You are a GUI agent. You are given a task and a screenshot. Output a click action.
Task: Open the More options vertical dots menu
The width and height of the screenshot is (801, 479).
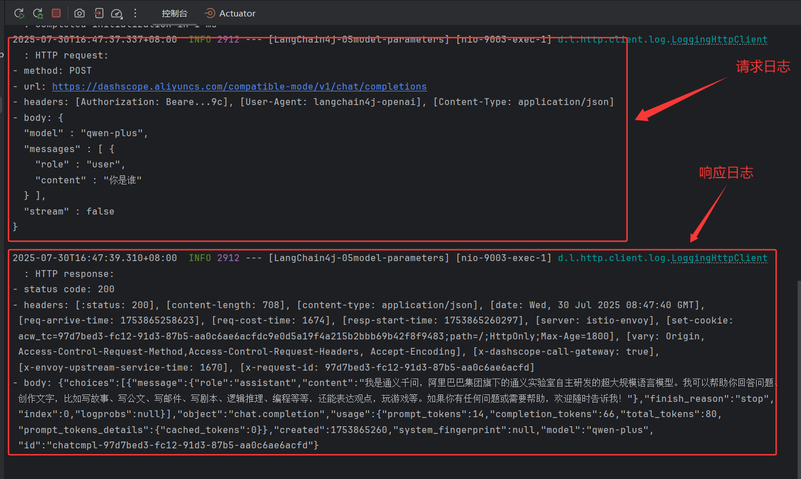coord(135,13)
